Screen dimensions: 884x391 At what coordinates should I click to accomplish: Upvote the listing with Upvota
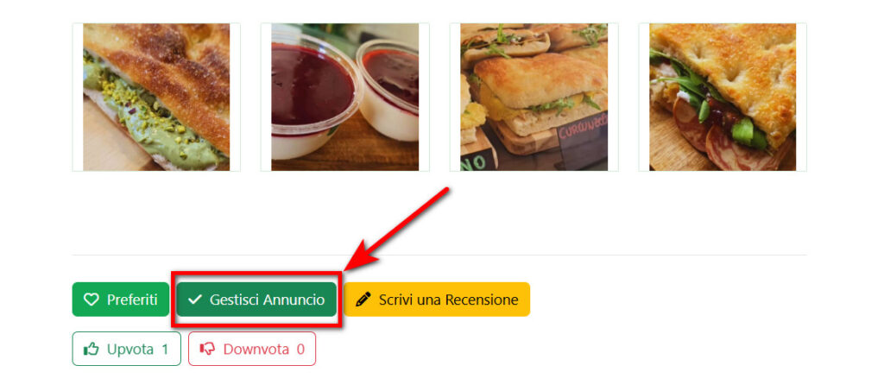(x=126, y=349)
